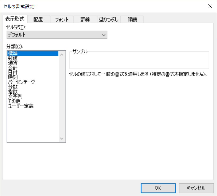Open the 配置 tab
Image resolution: width=217 pixels, height=196 pixels.
click(39, 20)
